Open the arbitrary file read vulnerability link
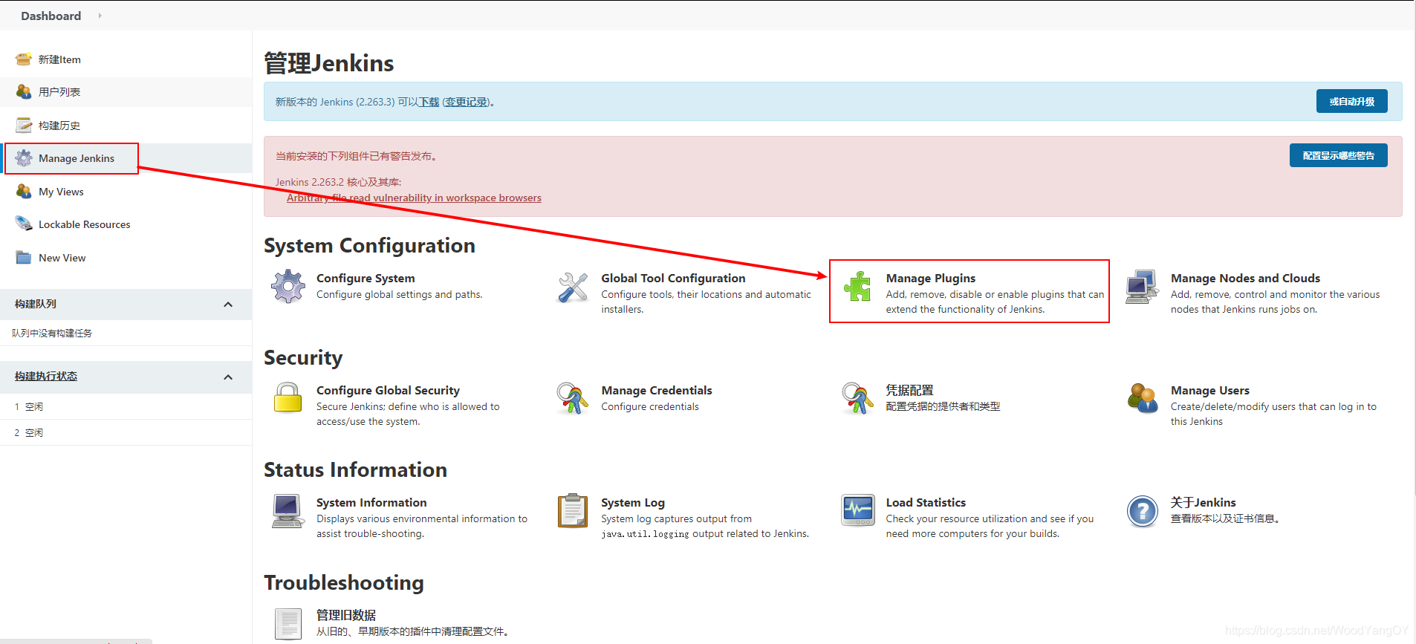 [414, 198]
